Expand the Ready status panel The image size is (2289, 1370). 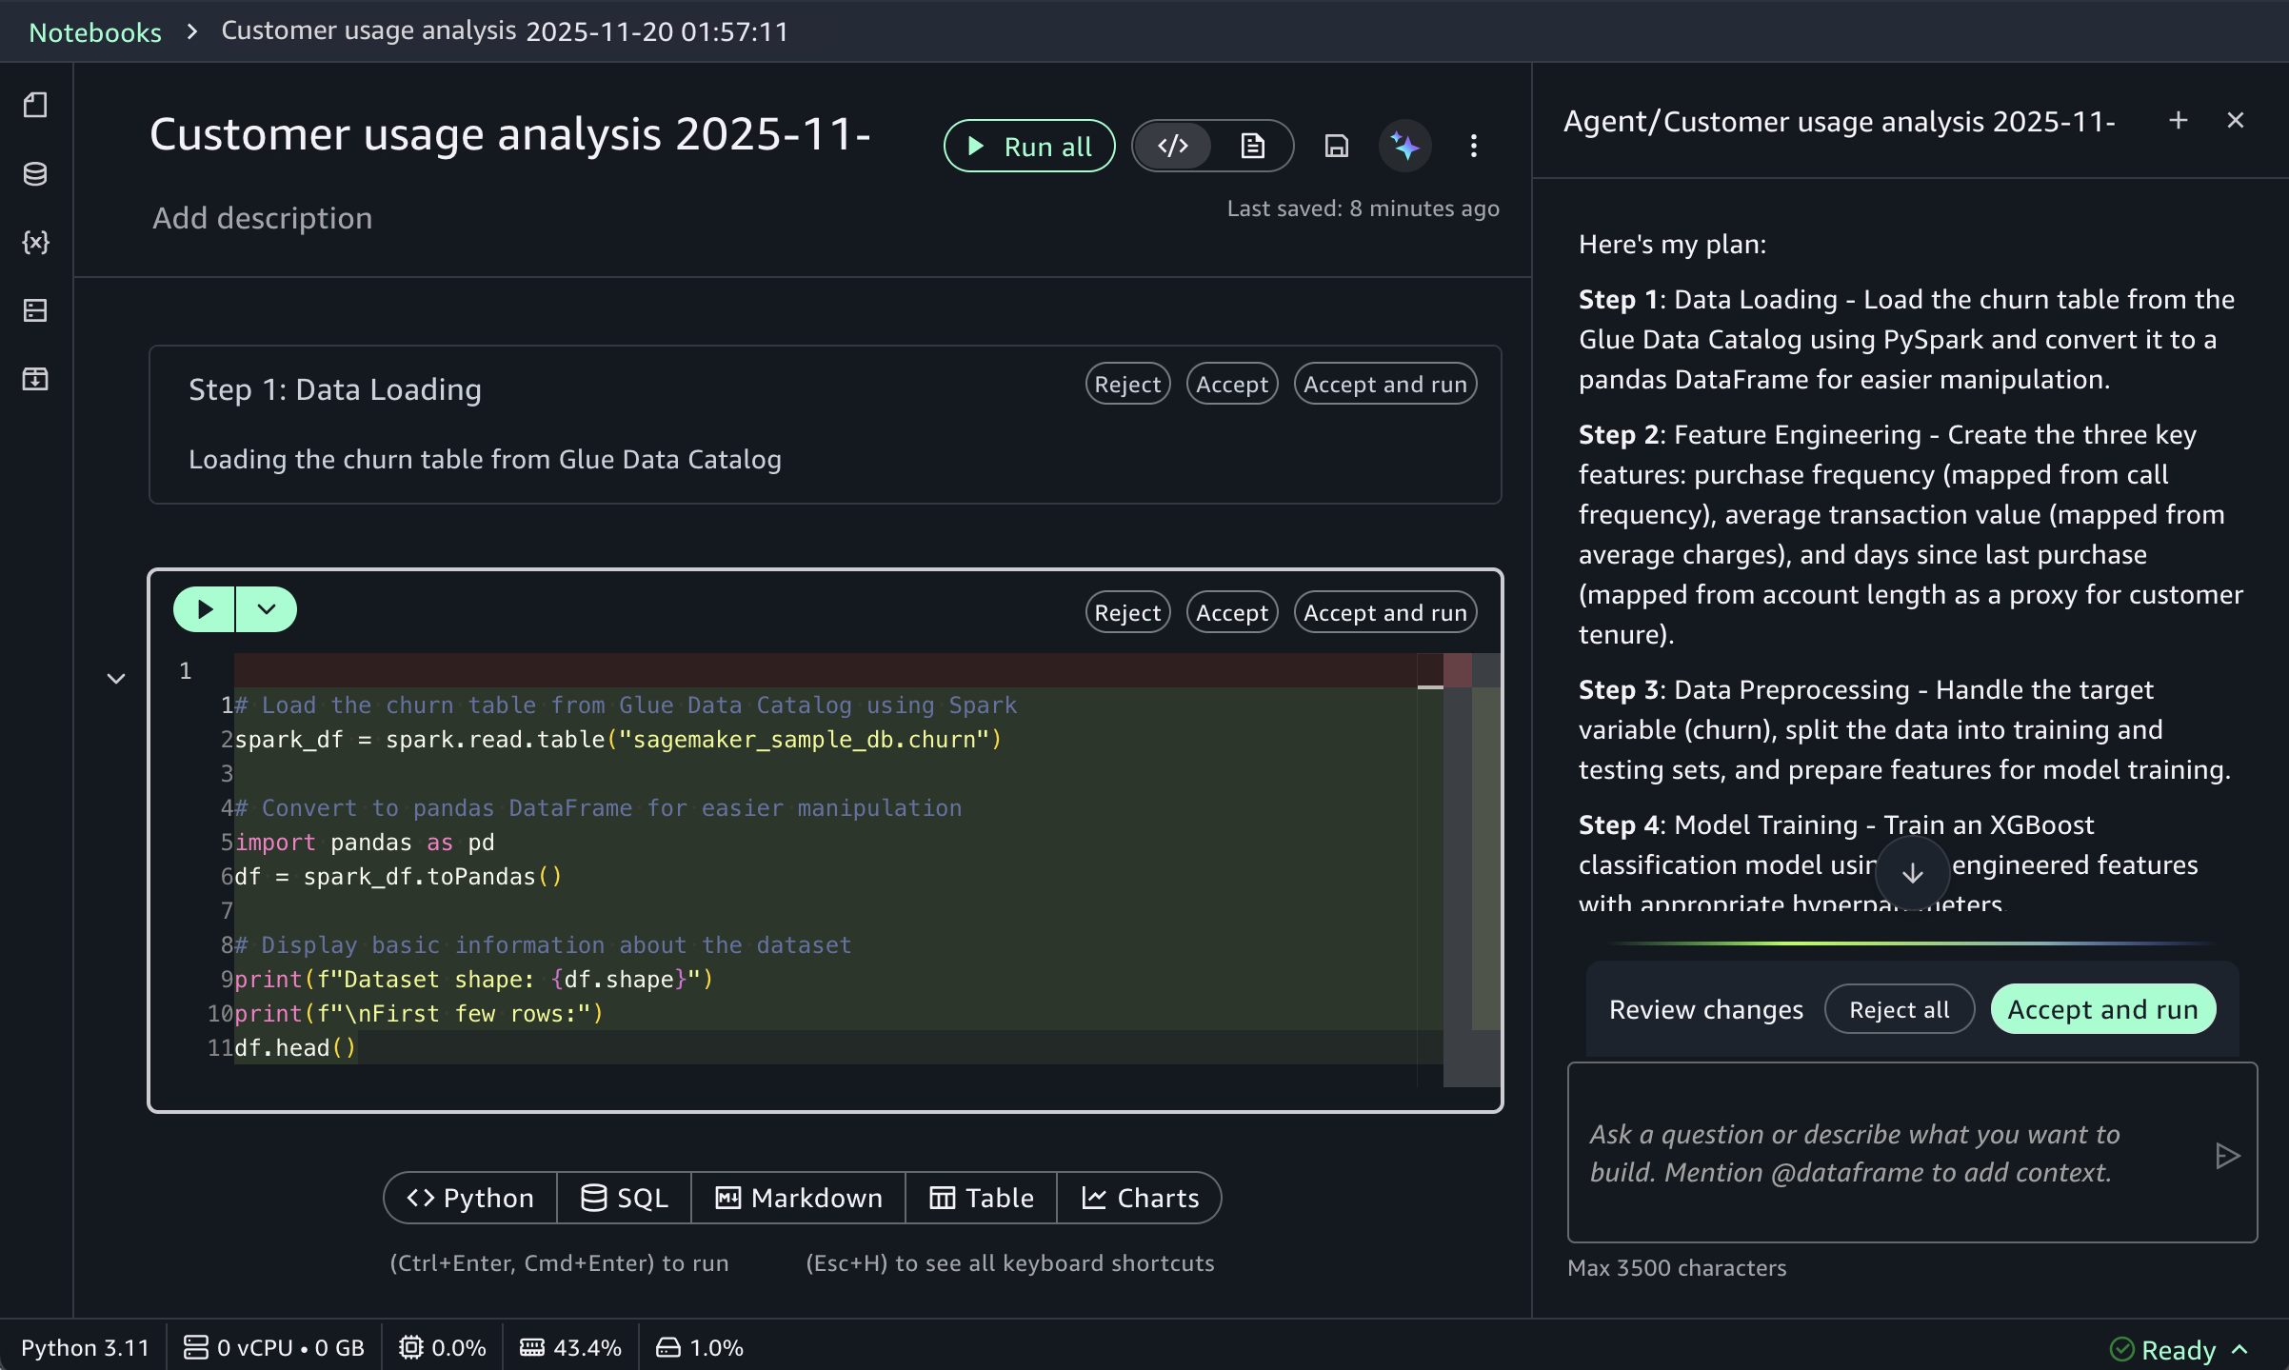(2240, 1349)
